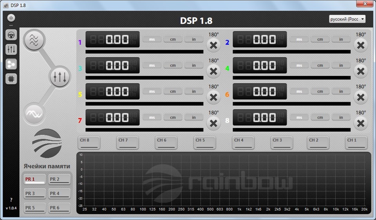This screenshot has width=376, height=220.
Task: Click the channel 3 delay slider bar
Action: tap(145, 78)
